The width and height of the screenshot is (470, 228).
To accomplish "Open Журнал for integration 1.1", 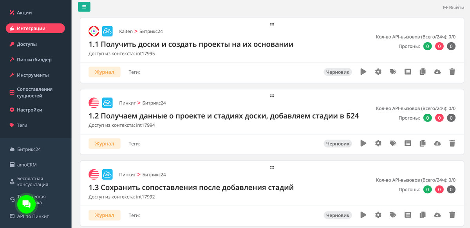I will point(104,72).
